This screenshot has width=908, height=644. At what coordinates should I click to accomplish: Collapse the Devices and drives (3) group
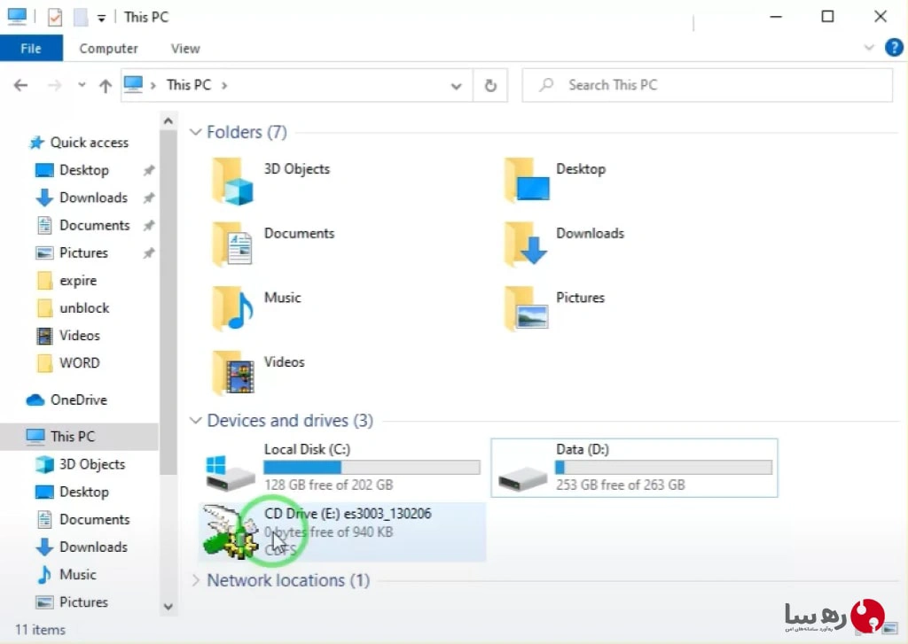point(196,420)
